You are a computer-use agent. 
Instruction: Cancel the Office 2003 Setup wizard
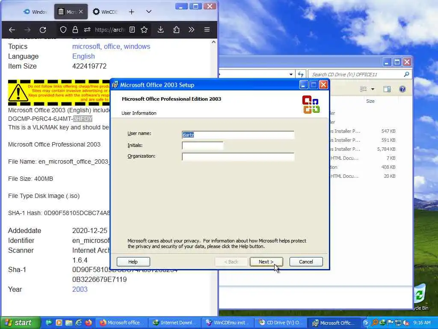306,262
